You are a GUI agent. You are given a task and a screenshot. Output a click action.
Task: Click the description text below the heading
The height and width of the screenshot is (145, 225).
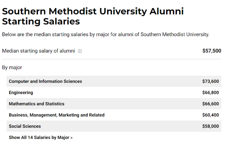pos(106,34)
